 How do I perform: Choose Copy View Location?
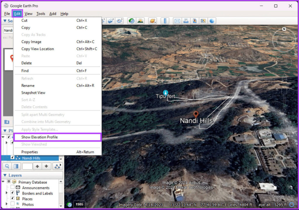[37, 49]
